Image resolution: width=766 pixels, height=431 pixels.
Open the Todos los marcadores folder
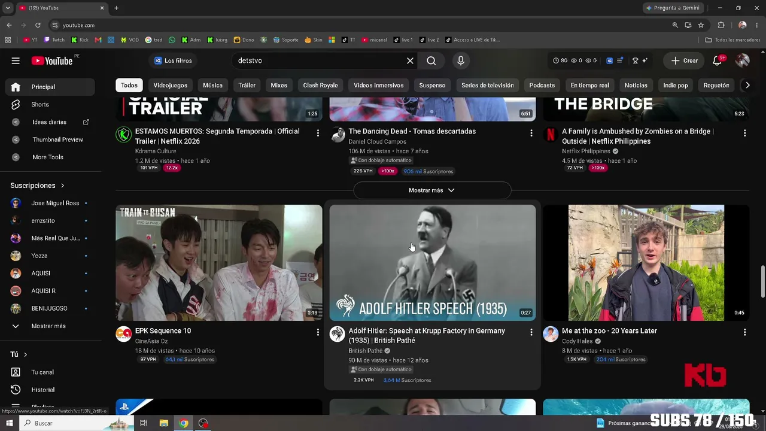(732, 40)
